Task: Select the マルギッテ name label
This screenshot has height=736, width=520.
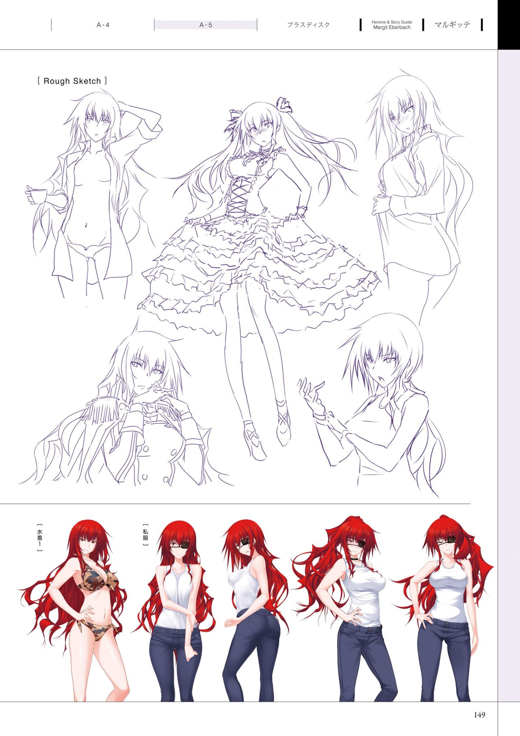Action: tap(452, 24)
